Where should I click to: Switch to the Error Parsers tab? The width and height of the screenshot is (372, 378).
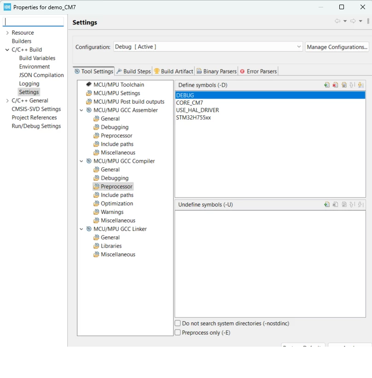(x=258, y=71)
